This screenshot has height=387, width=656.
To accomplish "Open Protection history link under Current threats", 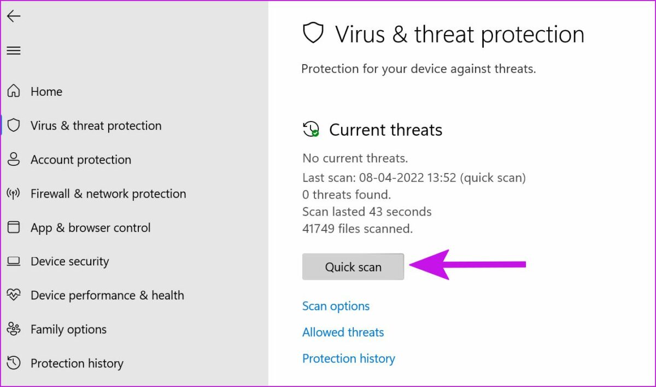I will [x=348, y=359].
